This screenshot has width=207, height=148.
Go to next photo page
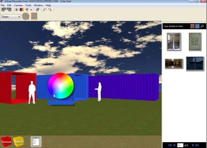[x=193, y=145]
